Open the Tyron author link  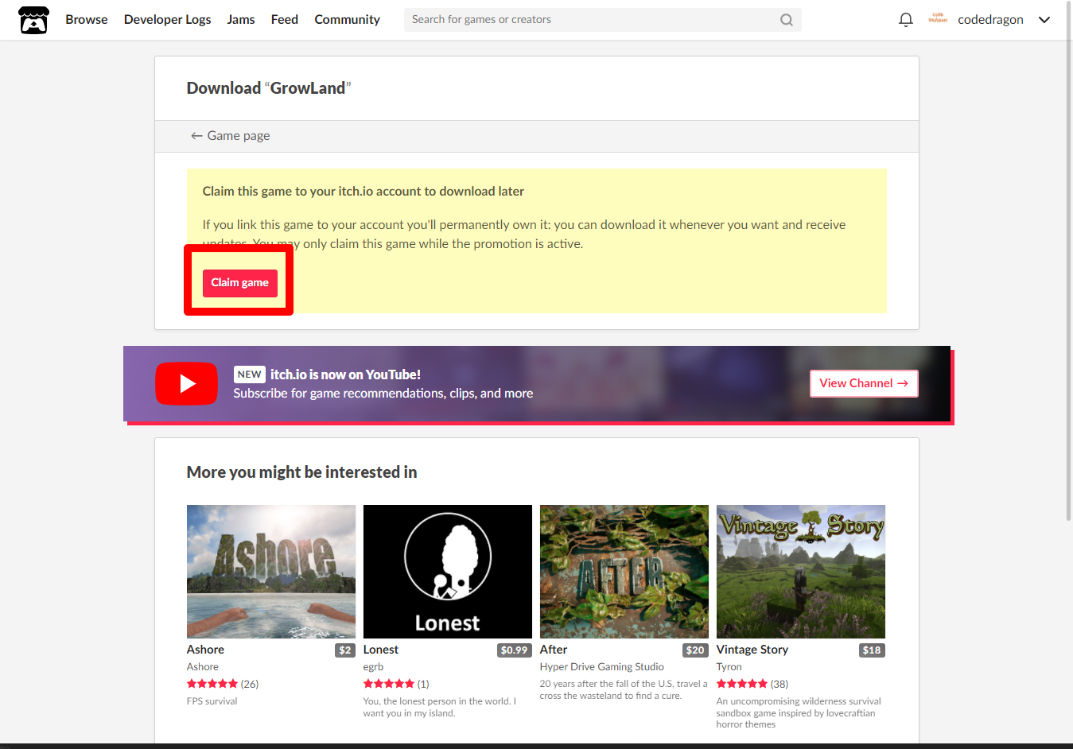(729, 667)
